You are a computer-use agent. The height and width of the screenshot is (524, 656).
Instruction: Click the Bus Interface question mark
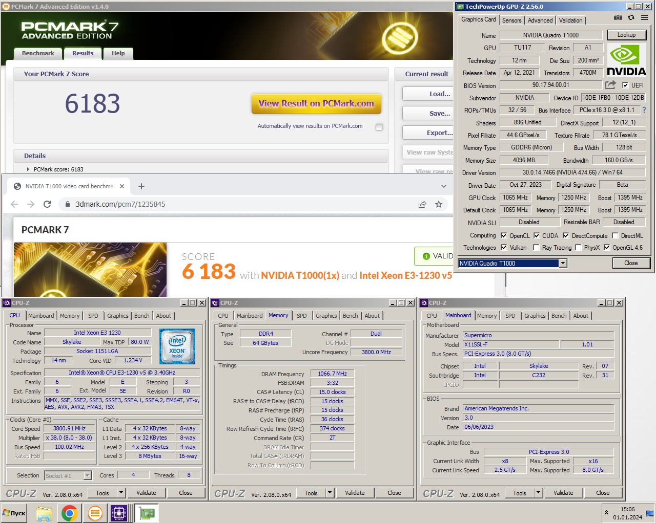click(644, 110)
